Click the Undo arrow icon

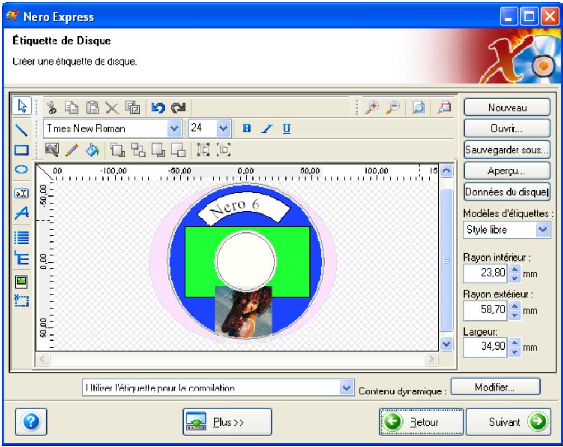pyautogui.click(x=158, y=108)
